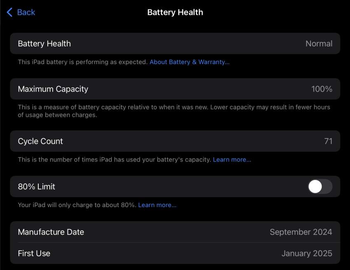Tap the Maximum Capacity description text
Image resolution: width=350 pixels, height=270 pixels.
point(174,111)
